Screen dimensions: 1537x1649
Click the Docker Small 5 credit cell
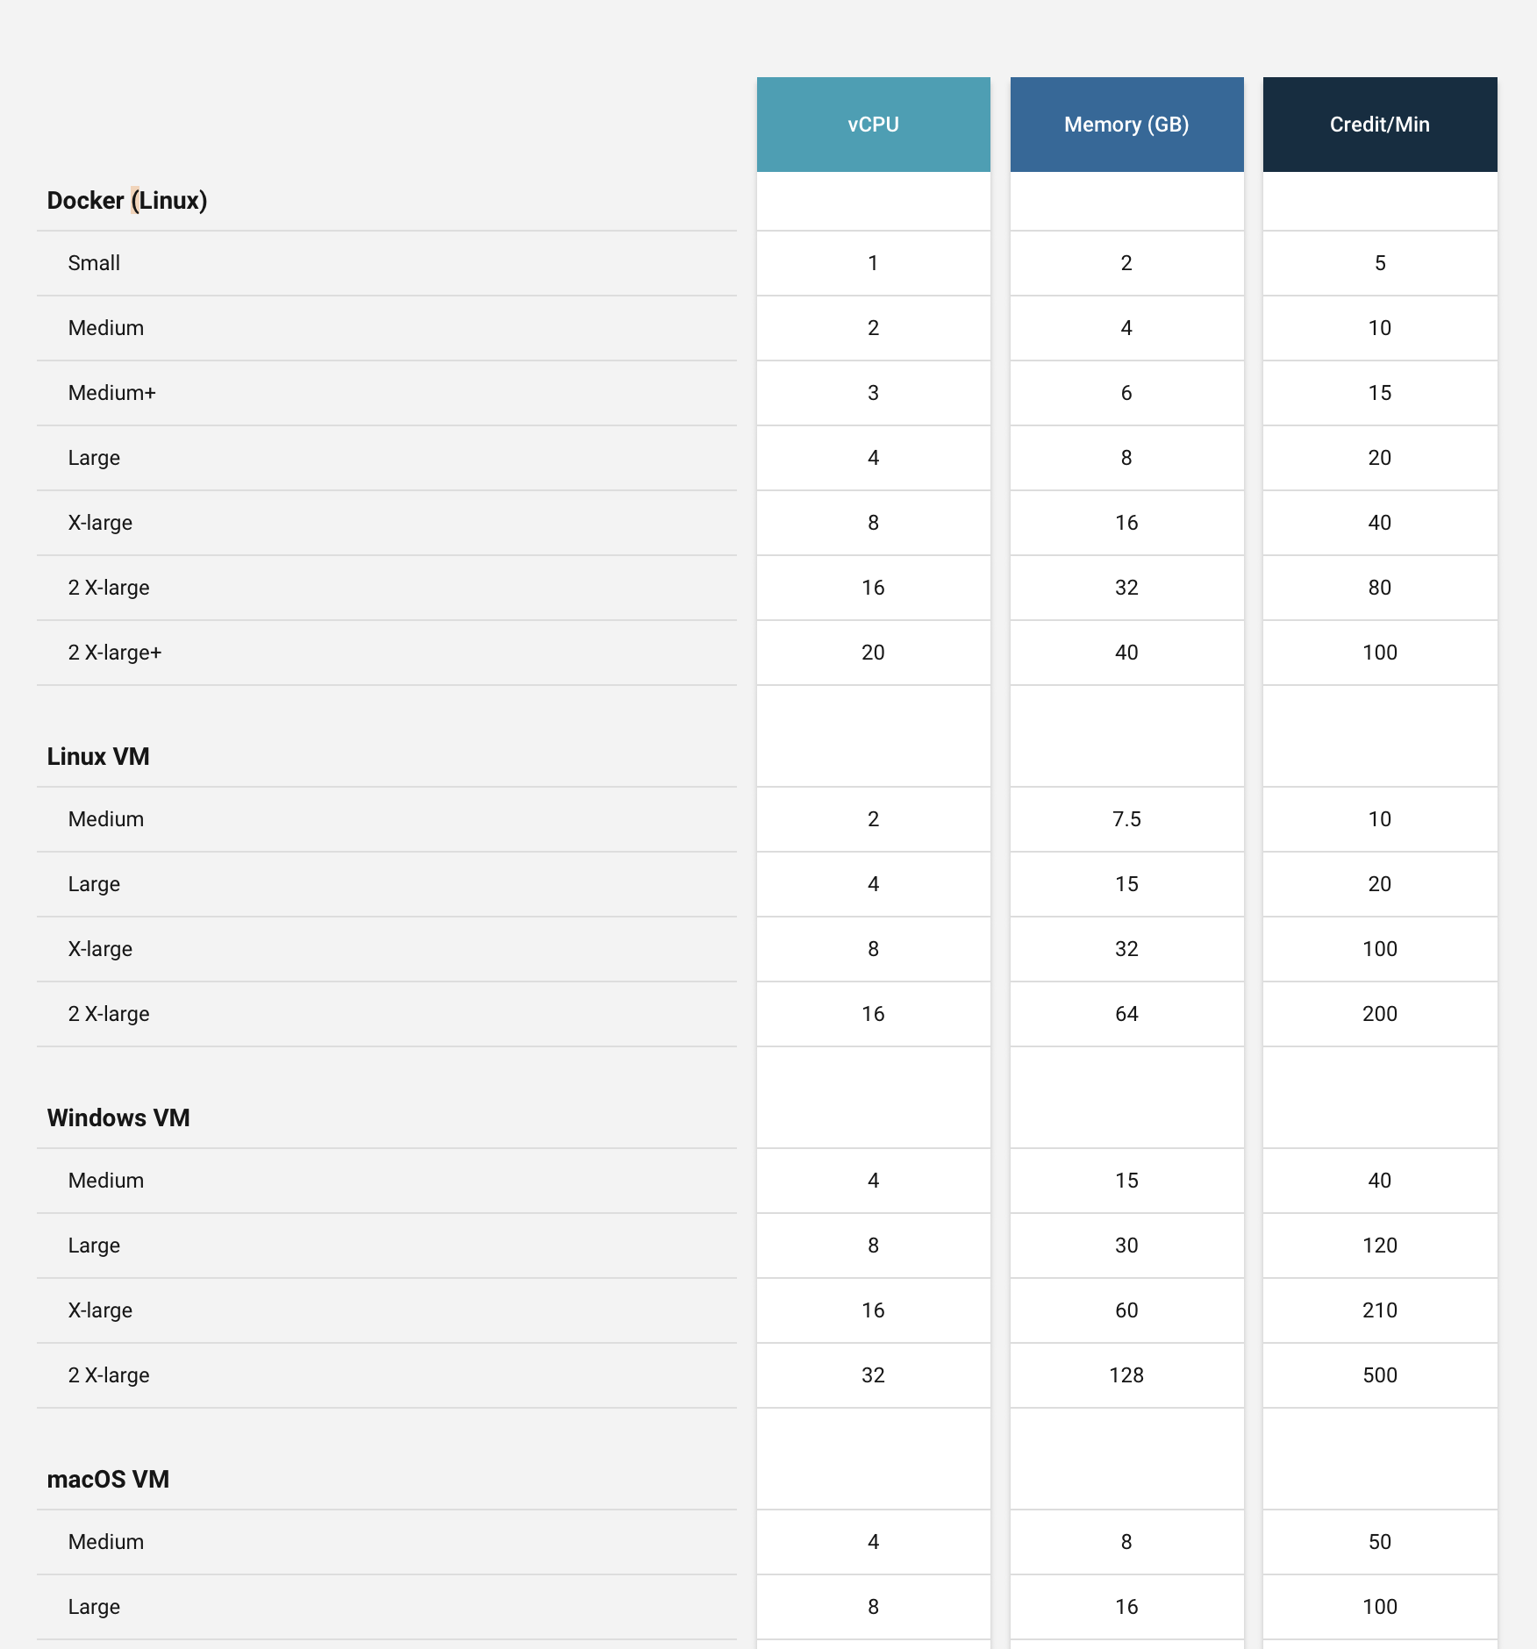(1379, 263)
